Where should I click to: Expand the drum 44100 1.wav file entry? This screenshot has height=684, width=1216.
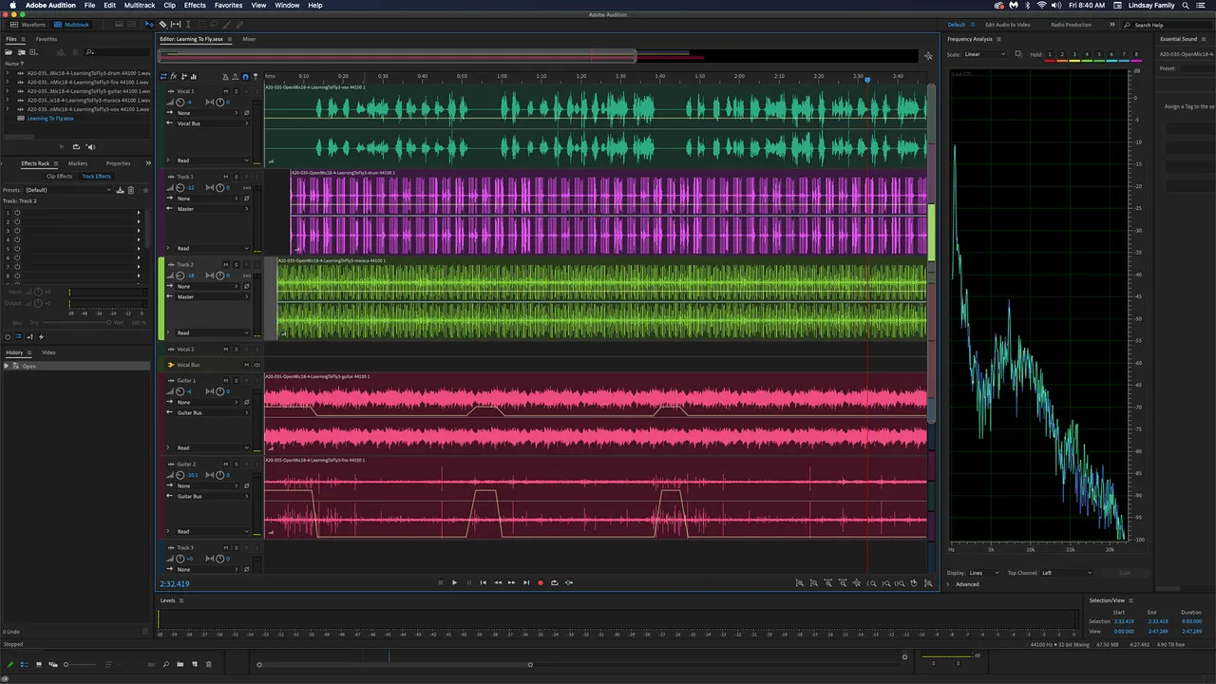(x=8, y=72)
